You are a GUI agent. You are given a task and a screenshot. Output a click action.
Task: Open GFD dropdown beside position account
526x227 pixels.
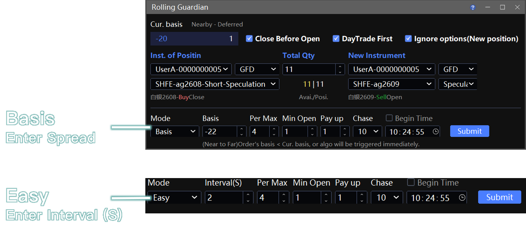(257, 69)
